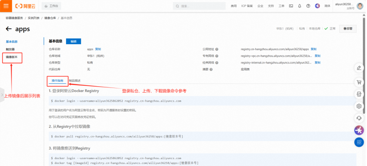The width and height of the screenshot is (367, 166).
Task: Click the green 正常 status checkmark
Action: click(326, 29)
